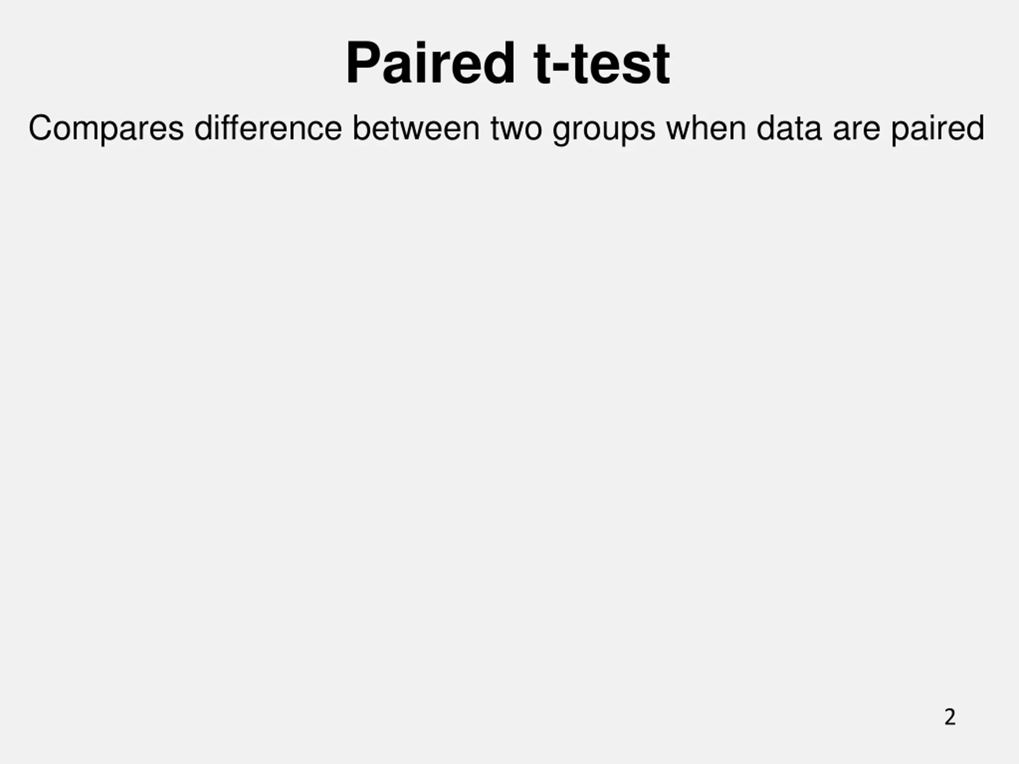Image resolution: width=1019 pixels, height=764 pixels.
Task: Click the word 'difference' in the subtitle
Action: [x=268, y=128]
